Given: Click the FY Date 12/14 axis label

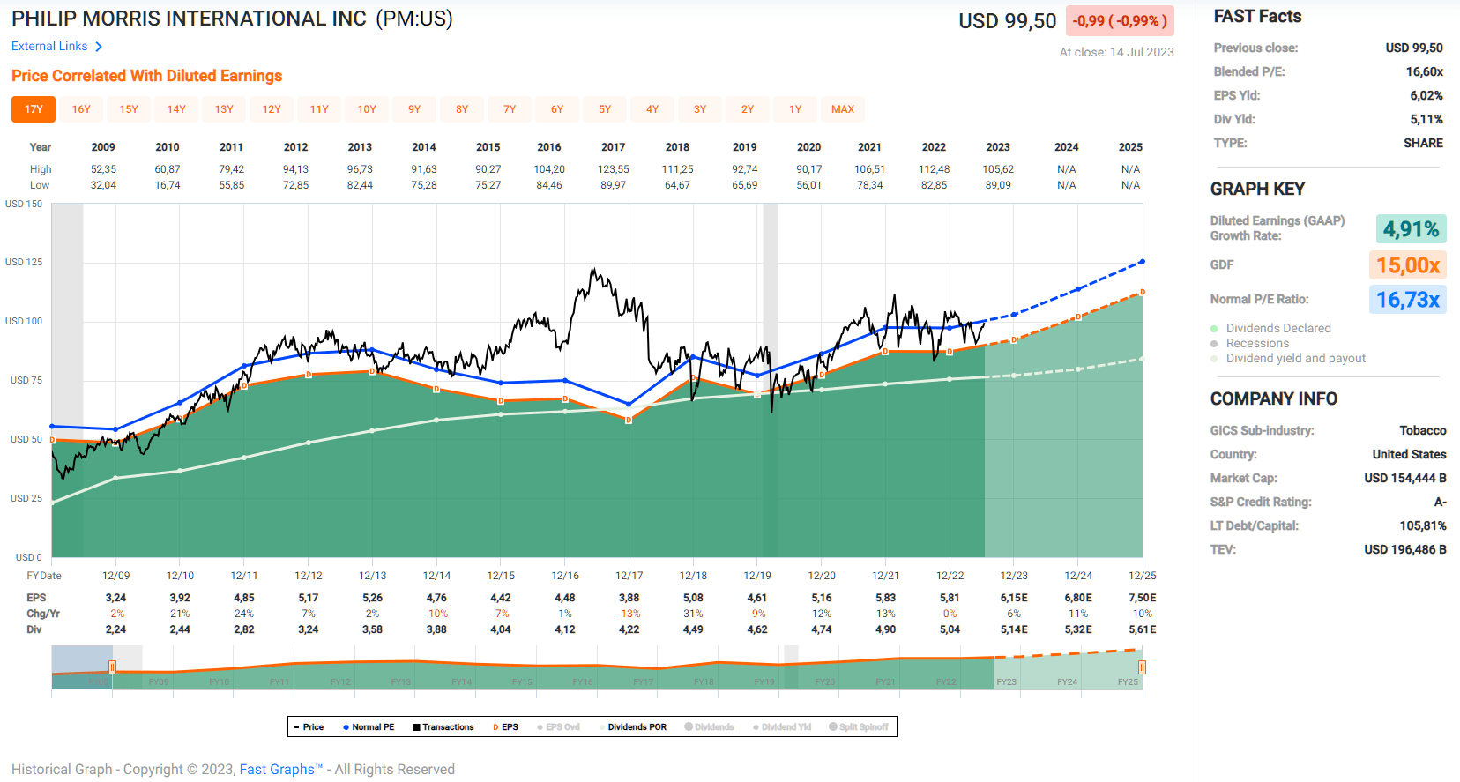Looking at the screenshot, I should (436, 576).
